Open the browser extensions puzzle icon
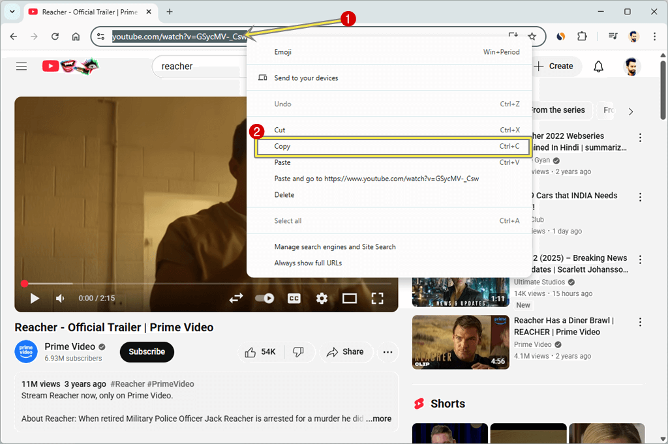 tap(582, 37)
